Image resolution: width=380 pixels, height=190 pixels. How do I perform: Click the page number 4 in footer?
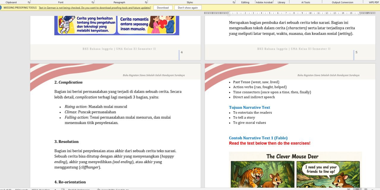point(182,52)
